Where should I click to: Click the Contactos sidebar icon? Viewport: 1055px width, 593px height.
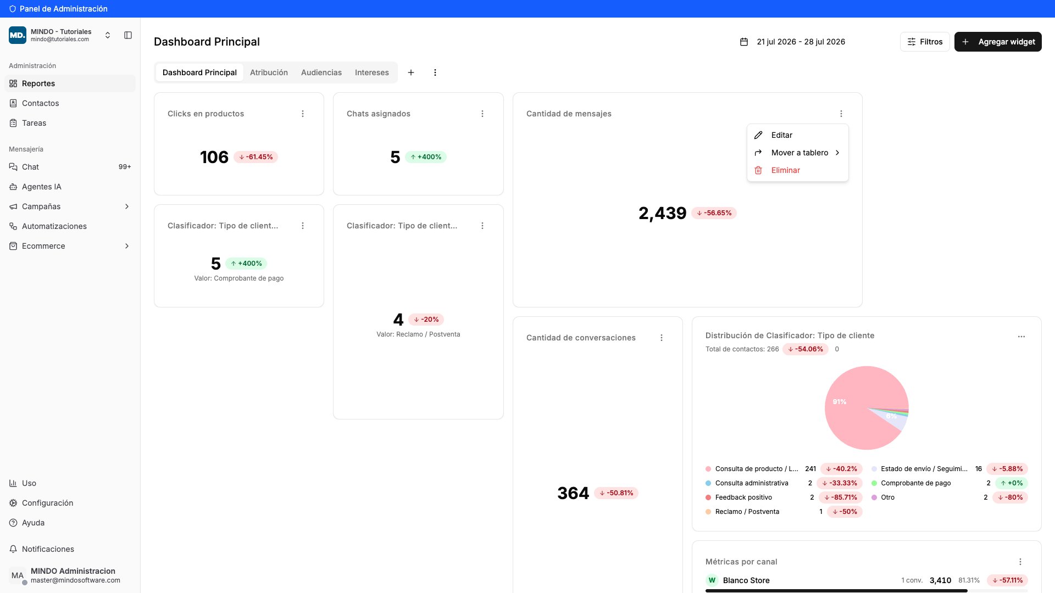pos(13,103)
